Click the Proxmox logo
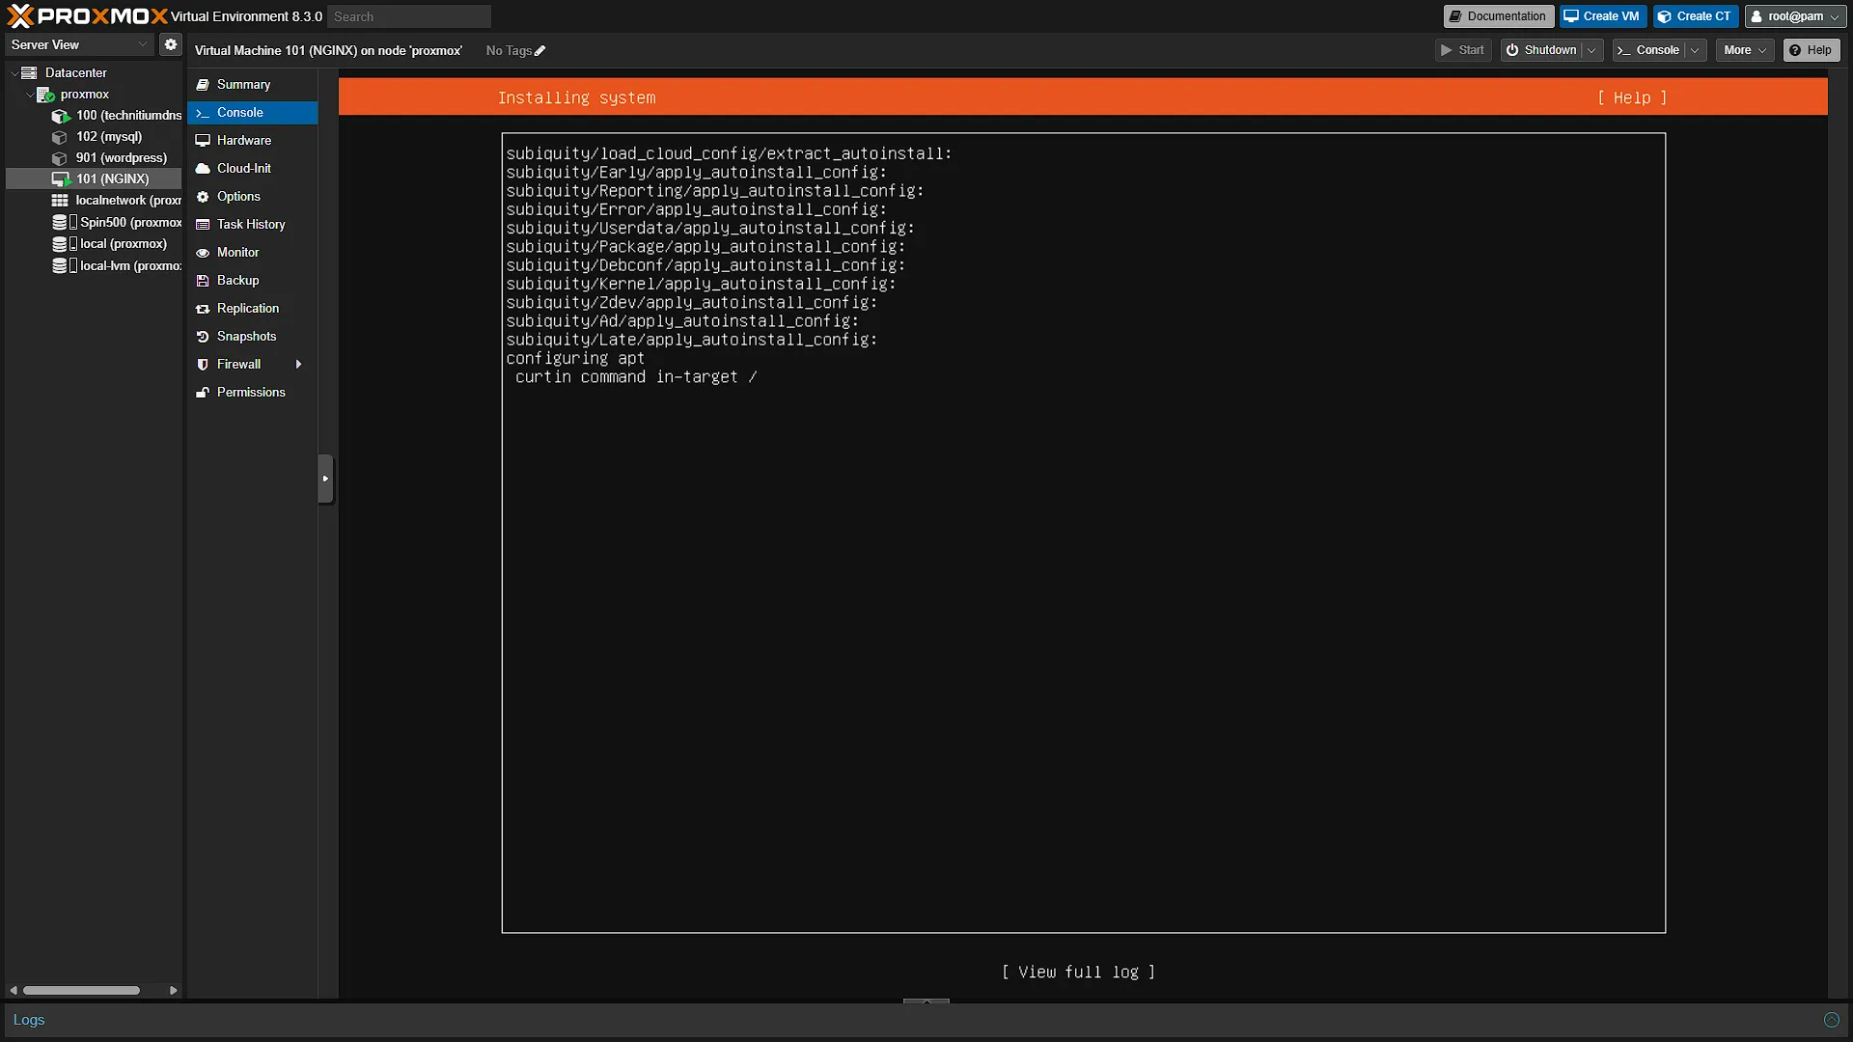 point(87,16)
